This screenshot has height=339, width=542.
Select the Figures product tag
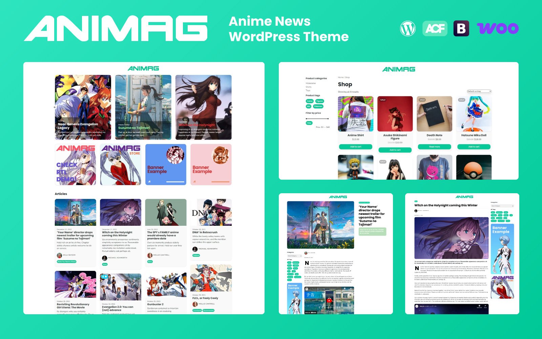tap(319, 101)
